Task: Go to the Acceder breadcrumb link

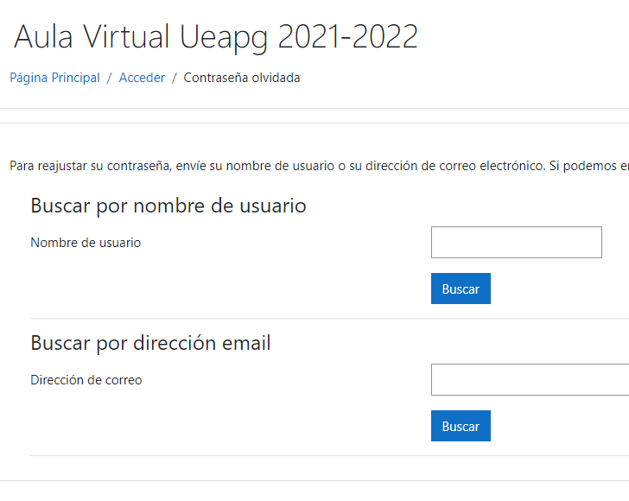Action: 142,78
